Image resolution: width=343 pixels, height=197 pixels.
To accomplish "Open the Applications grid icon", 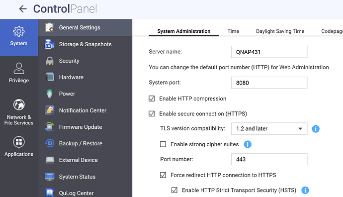I will 19,142.
